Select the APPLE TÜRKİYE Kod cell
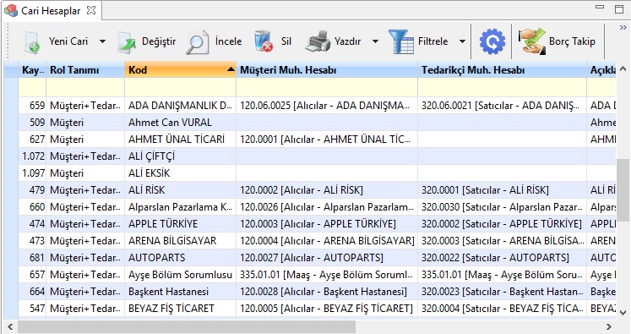This screenshot has height=334, width=631. 180,224
